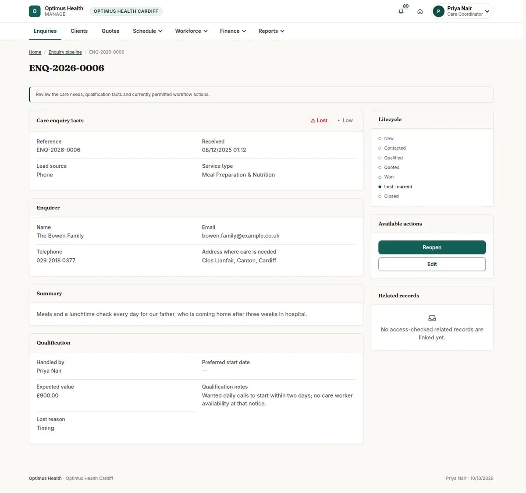Click the address Clos Llanfair, Canton, Cardiff
This screenshot has width=526, height=493.
coord(239,261)
